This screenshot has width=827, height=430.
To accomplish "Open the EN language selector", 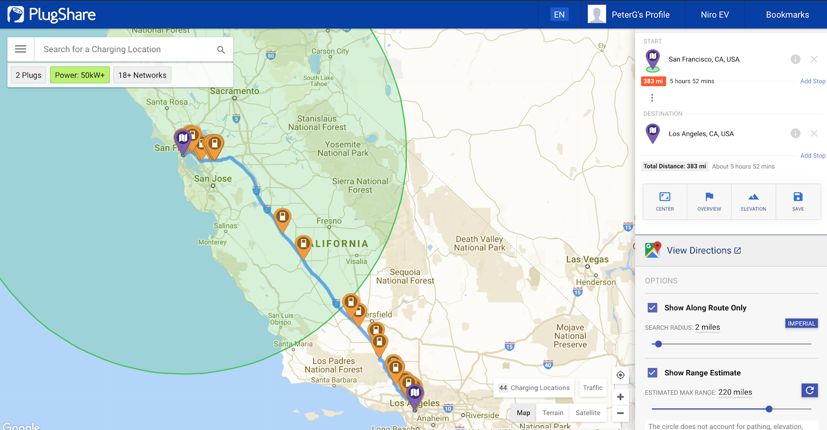I will point(559,14).
